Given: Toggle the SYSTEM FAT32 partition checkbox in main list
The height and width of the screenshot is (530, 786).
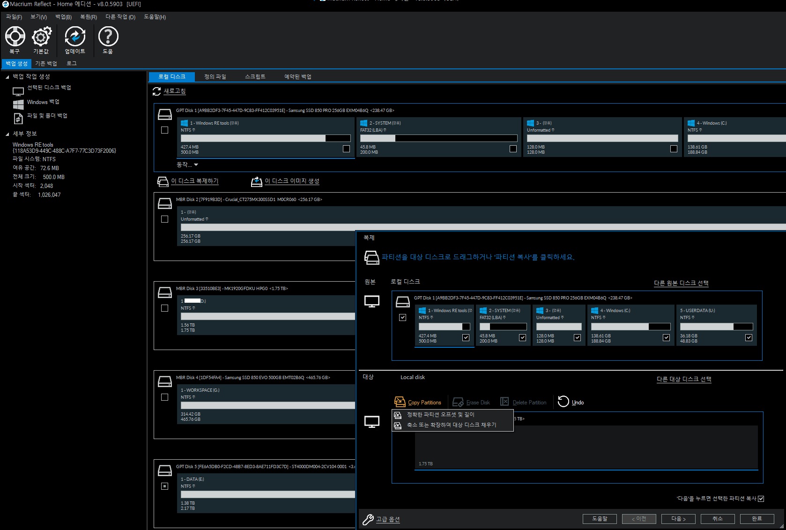Looking at the screenshot, I should (513, 149).
